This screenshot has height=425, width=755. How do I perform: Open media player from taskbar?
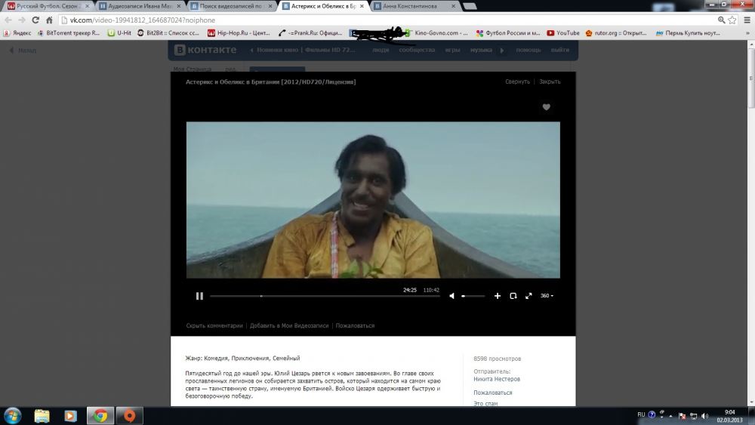click(x=70, y=416)
